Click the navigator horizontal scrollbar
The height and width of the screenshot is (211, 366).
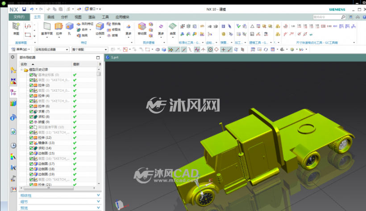48,188
